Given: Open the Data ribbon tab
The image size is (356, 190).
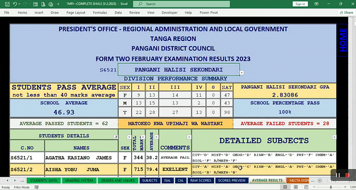Looking at the screenshot, I should (118, 13).
